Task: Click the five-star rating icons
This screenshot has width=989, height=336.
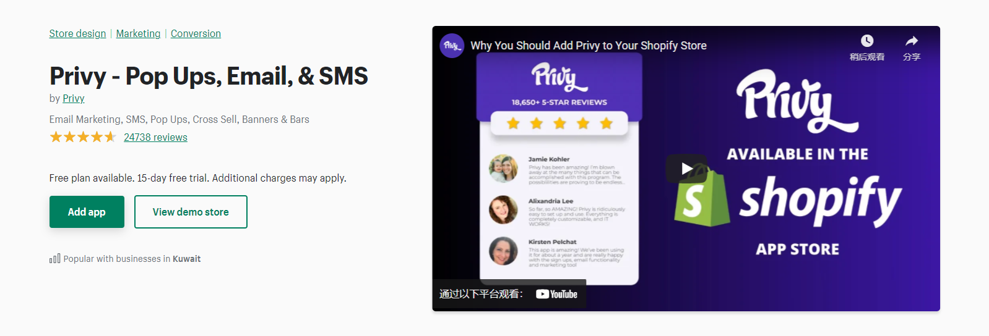Action: tap(83, 137)
